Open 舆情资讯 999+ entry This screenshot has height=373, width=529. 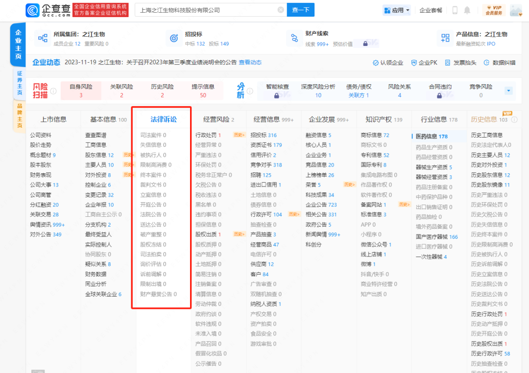pyautogui.click(x=47, y=225)
